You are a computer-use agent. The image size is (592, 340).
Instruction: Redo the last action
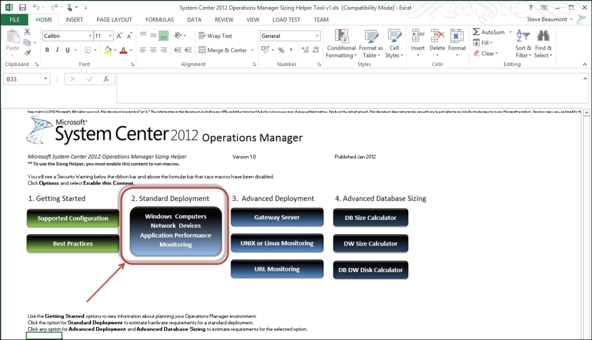(54, 7)
